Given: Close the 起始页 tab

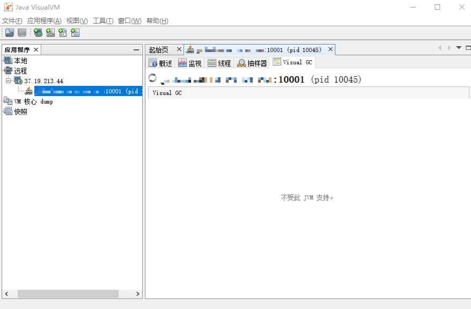Looking at the screenshot, I should point(179,49).
